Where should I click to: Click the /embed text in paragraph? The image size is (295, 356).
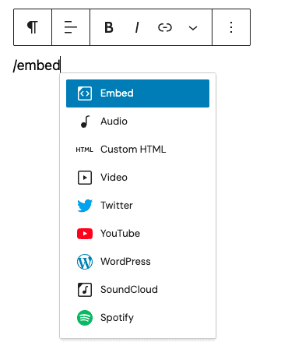coord(37,65)
